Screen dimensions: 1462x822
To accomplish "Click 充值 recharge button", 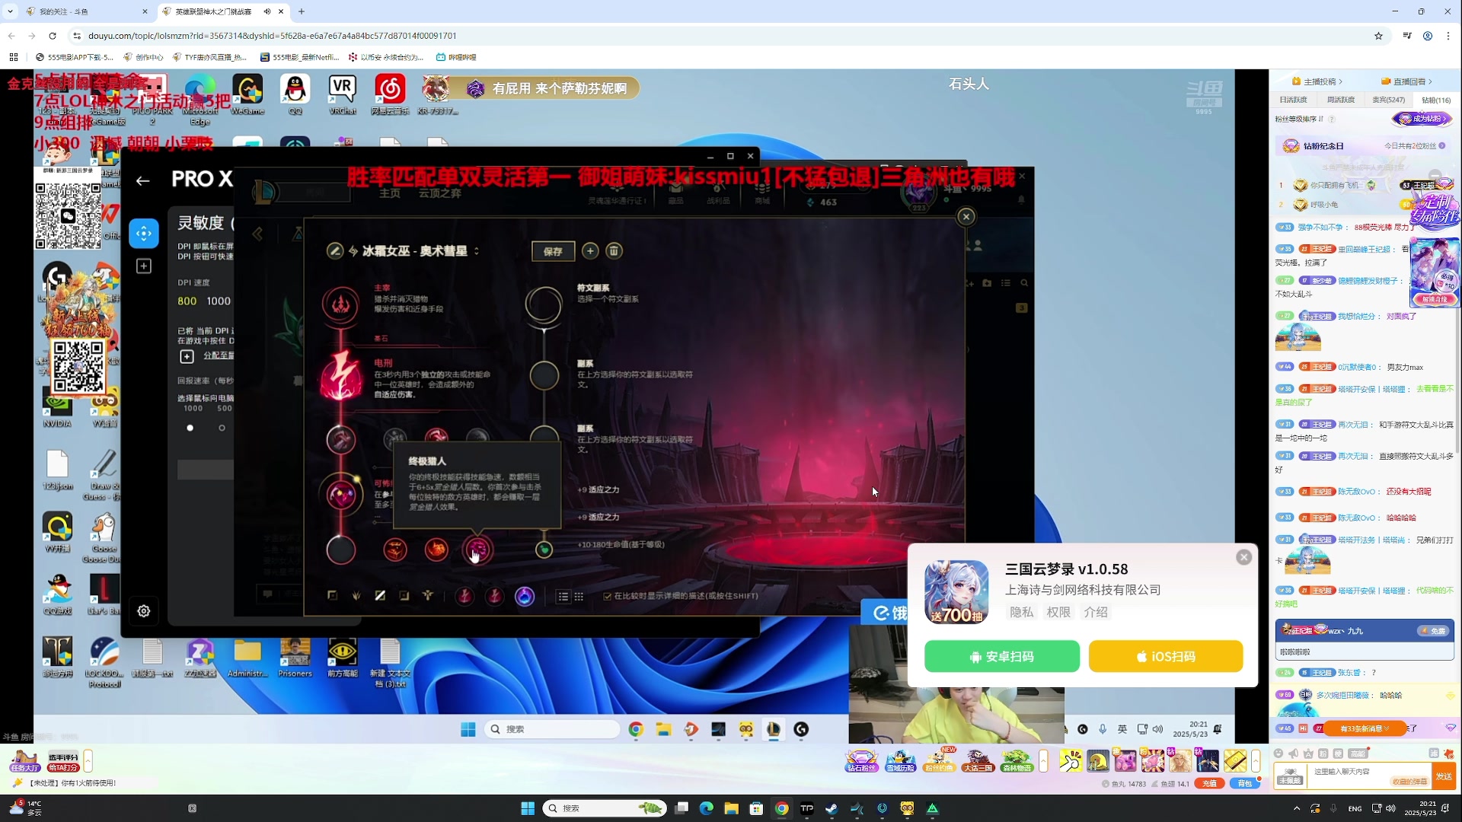I will coord(1210,783).
